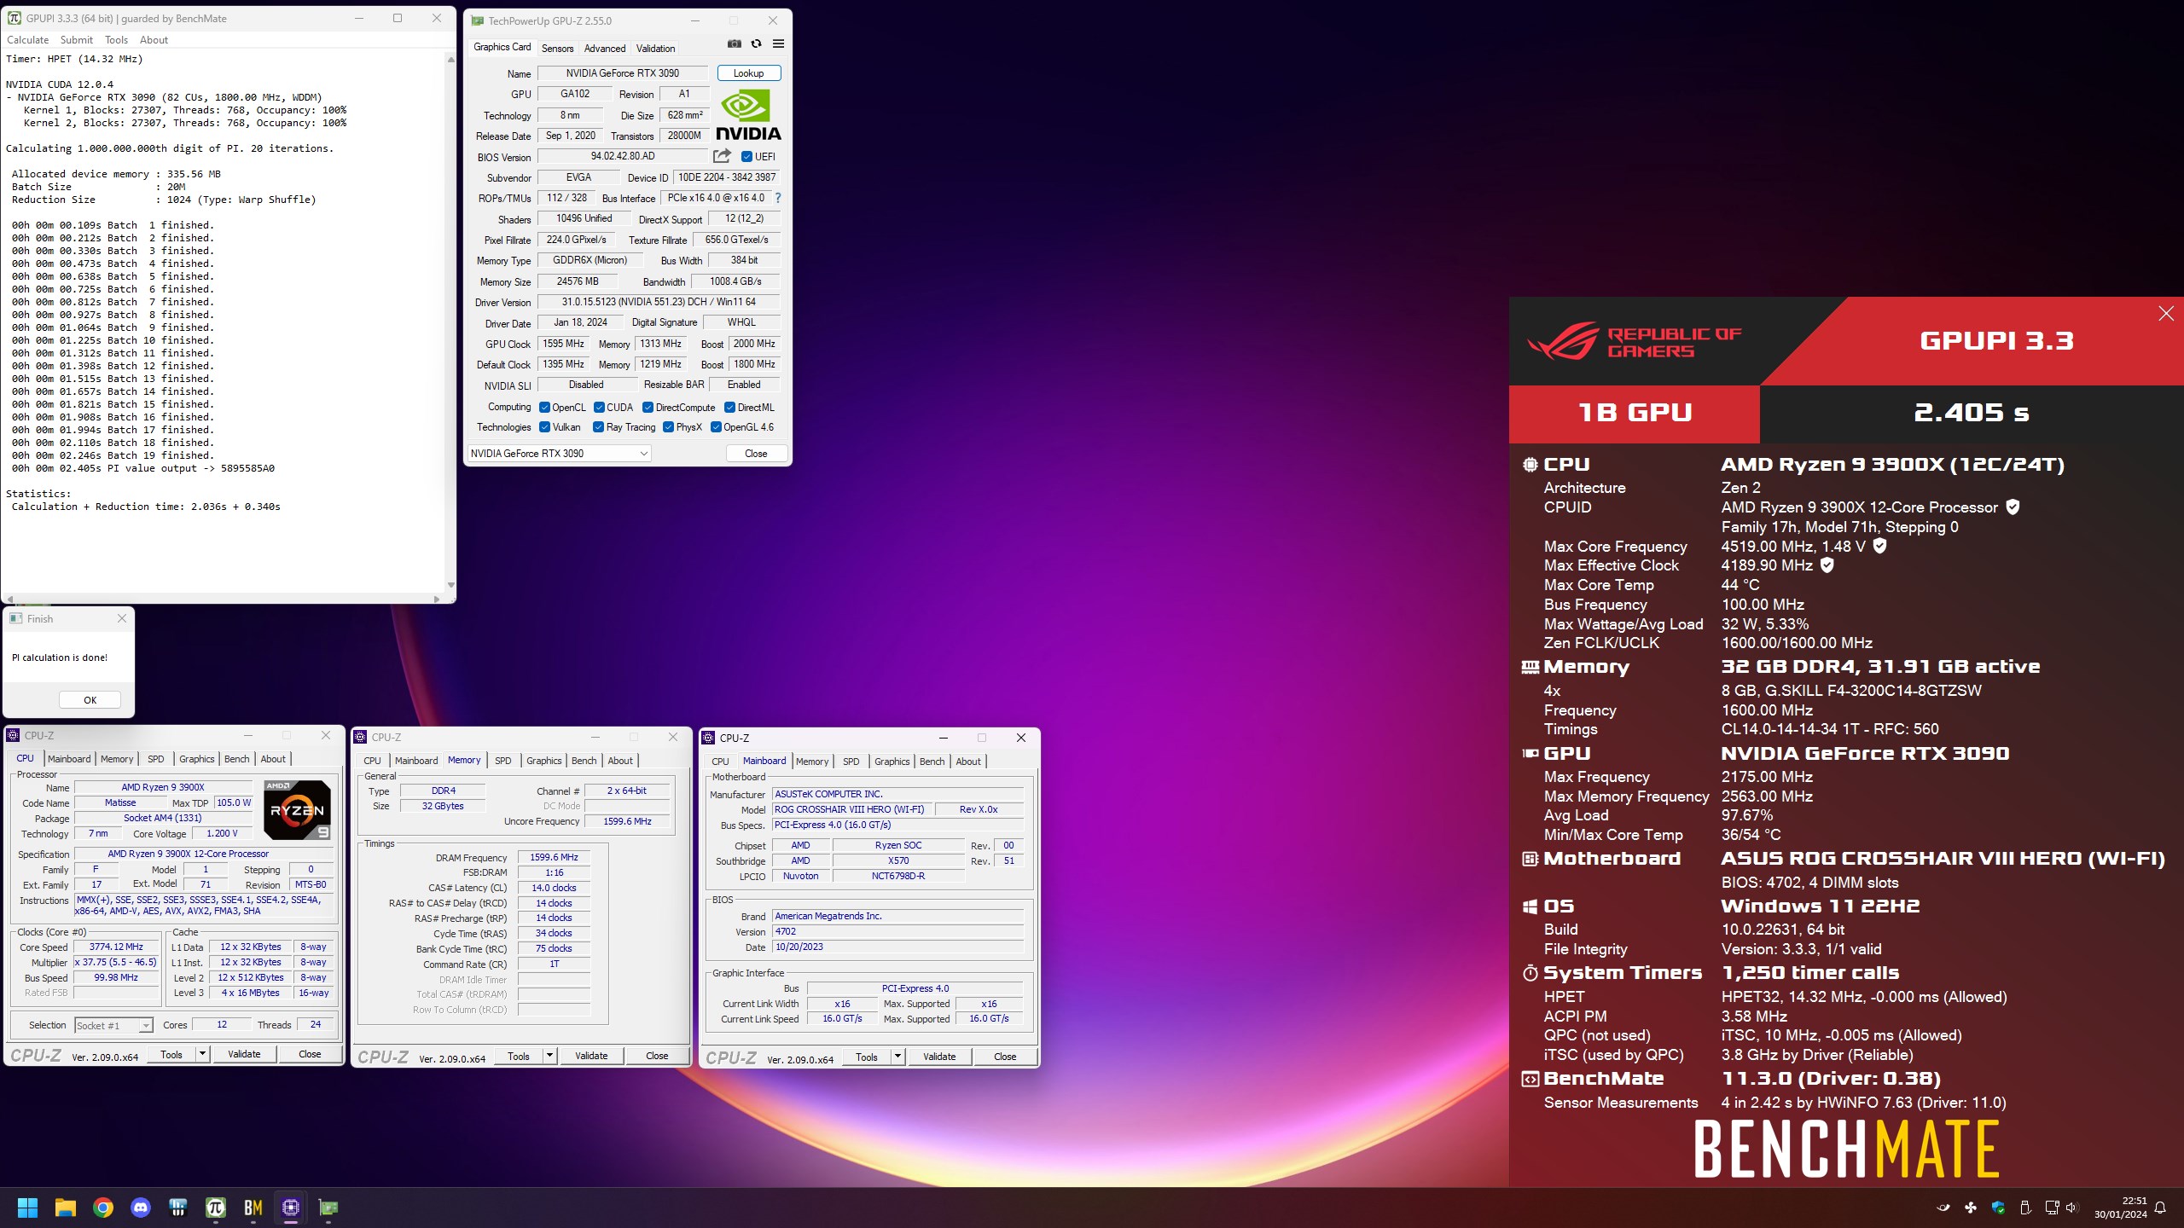This screenshot has height=1228, width=2184.
Task: Open the GPU-Z hamburger menu
Action: pyautogui.click(x=778, y=44)
